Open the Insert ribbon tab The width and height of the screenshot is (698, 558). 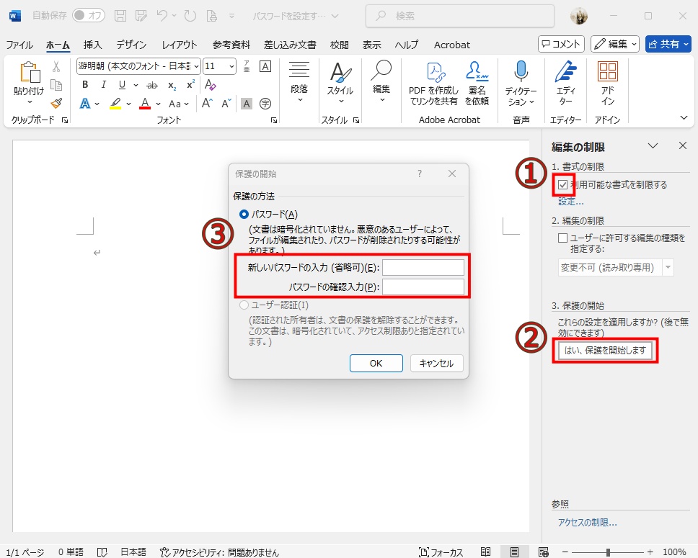[93, 45]
